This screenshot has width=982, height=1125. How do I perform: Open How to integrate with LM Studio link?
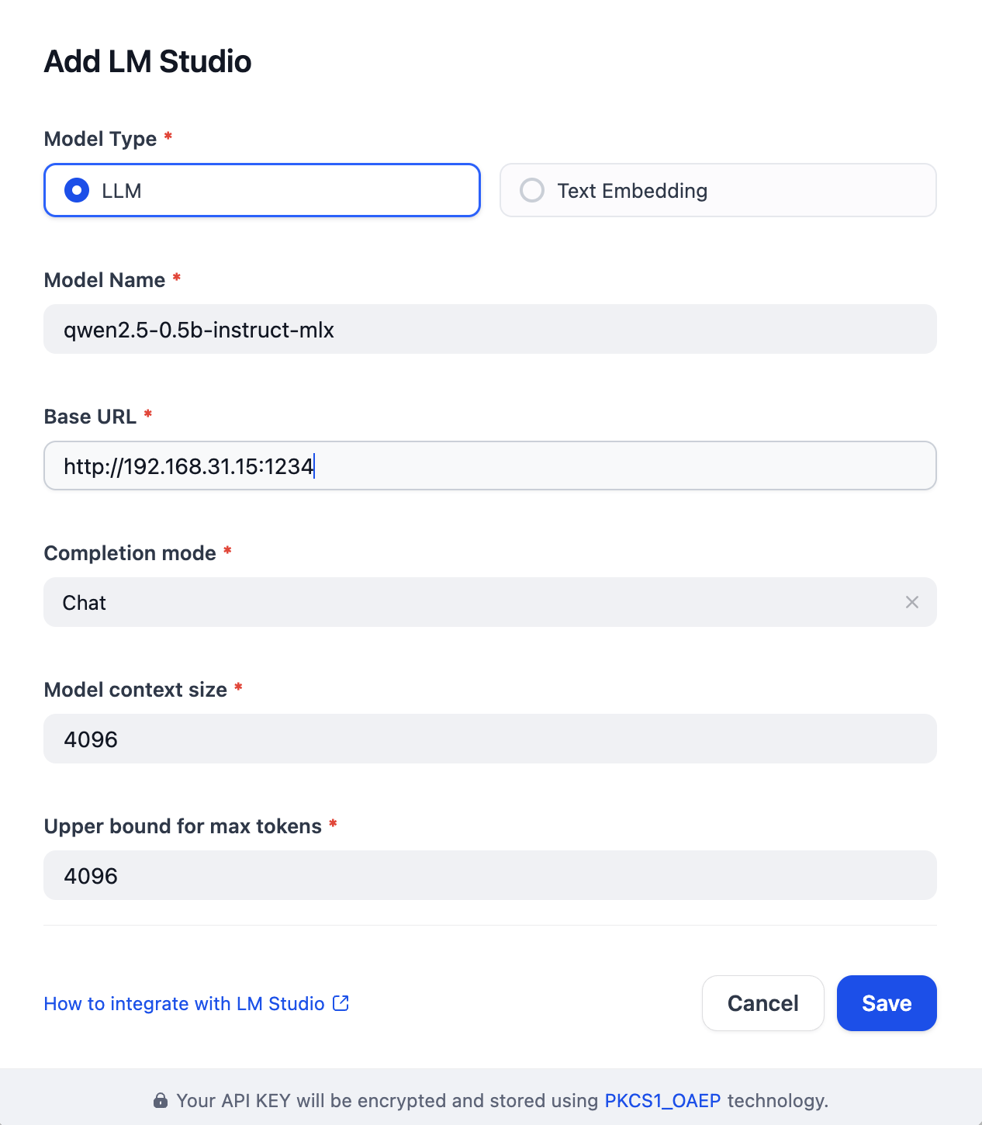(184, 1004)
